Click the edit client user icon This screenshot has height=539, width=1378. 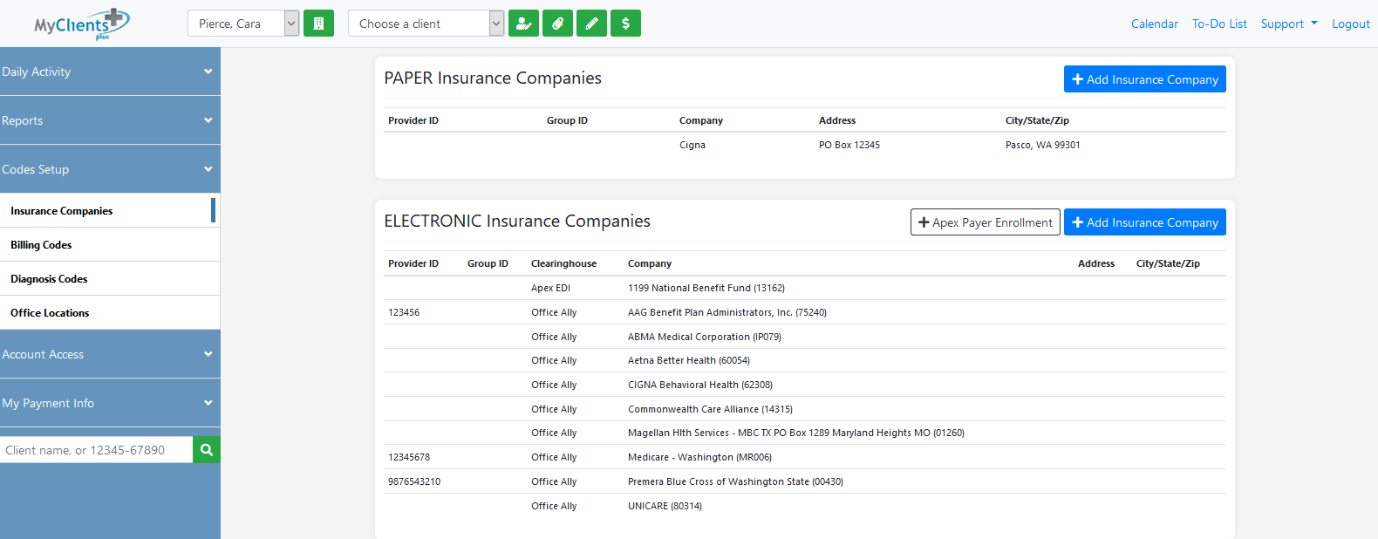pyautogui.click(x=523, y=24)
